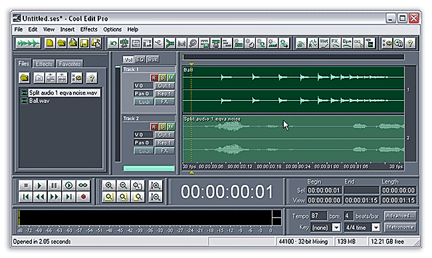Viewport: 432px width, 258px height.
Task: Create a new session with toolbar icon
Action: click(50, 43)
